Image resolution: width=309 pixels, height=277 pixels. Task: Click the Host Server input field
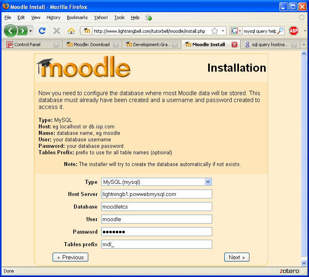156,194
